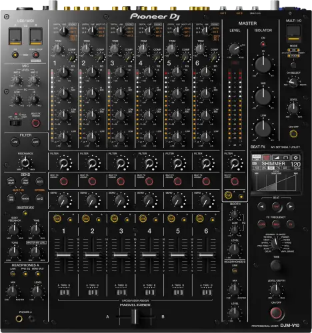
Task: Select the DUB ECHO send effect button
Action: pos(11,198)
